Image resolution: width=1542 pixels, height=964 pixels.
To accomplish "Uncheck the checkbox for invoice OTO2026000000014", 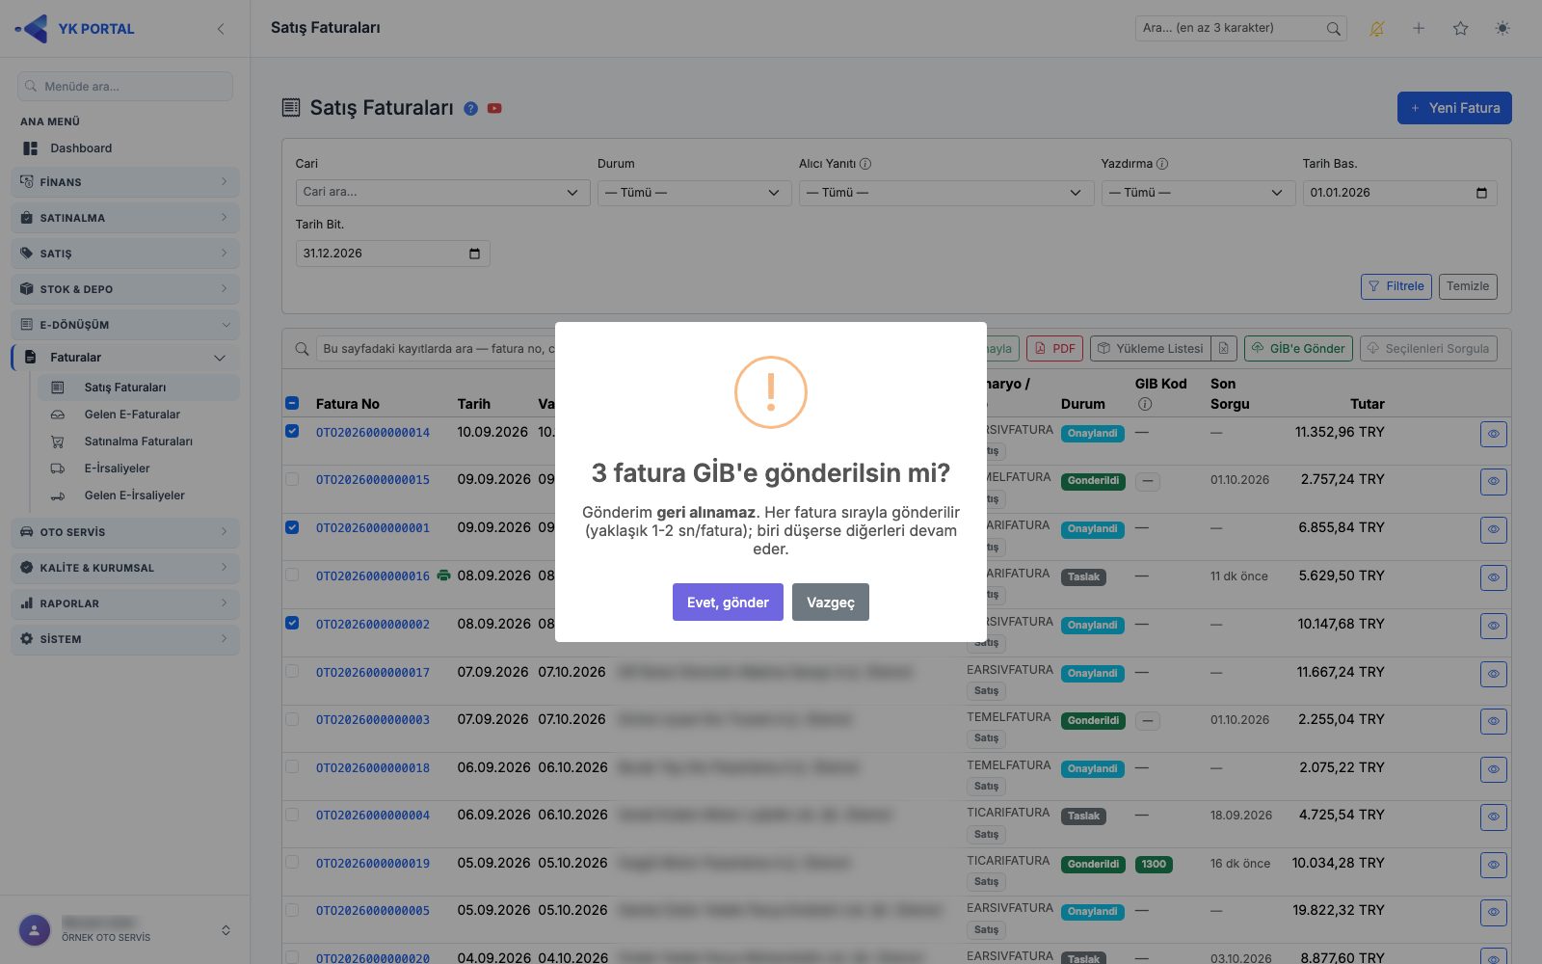I will point(292,431).
